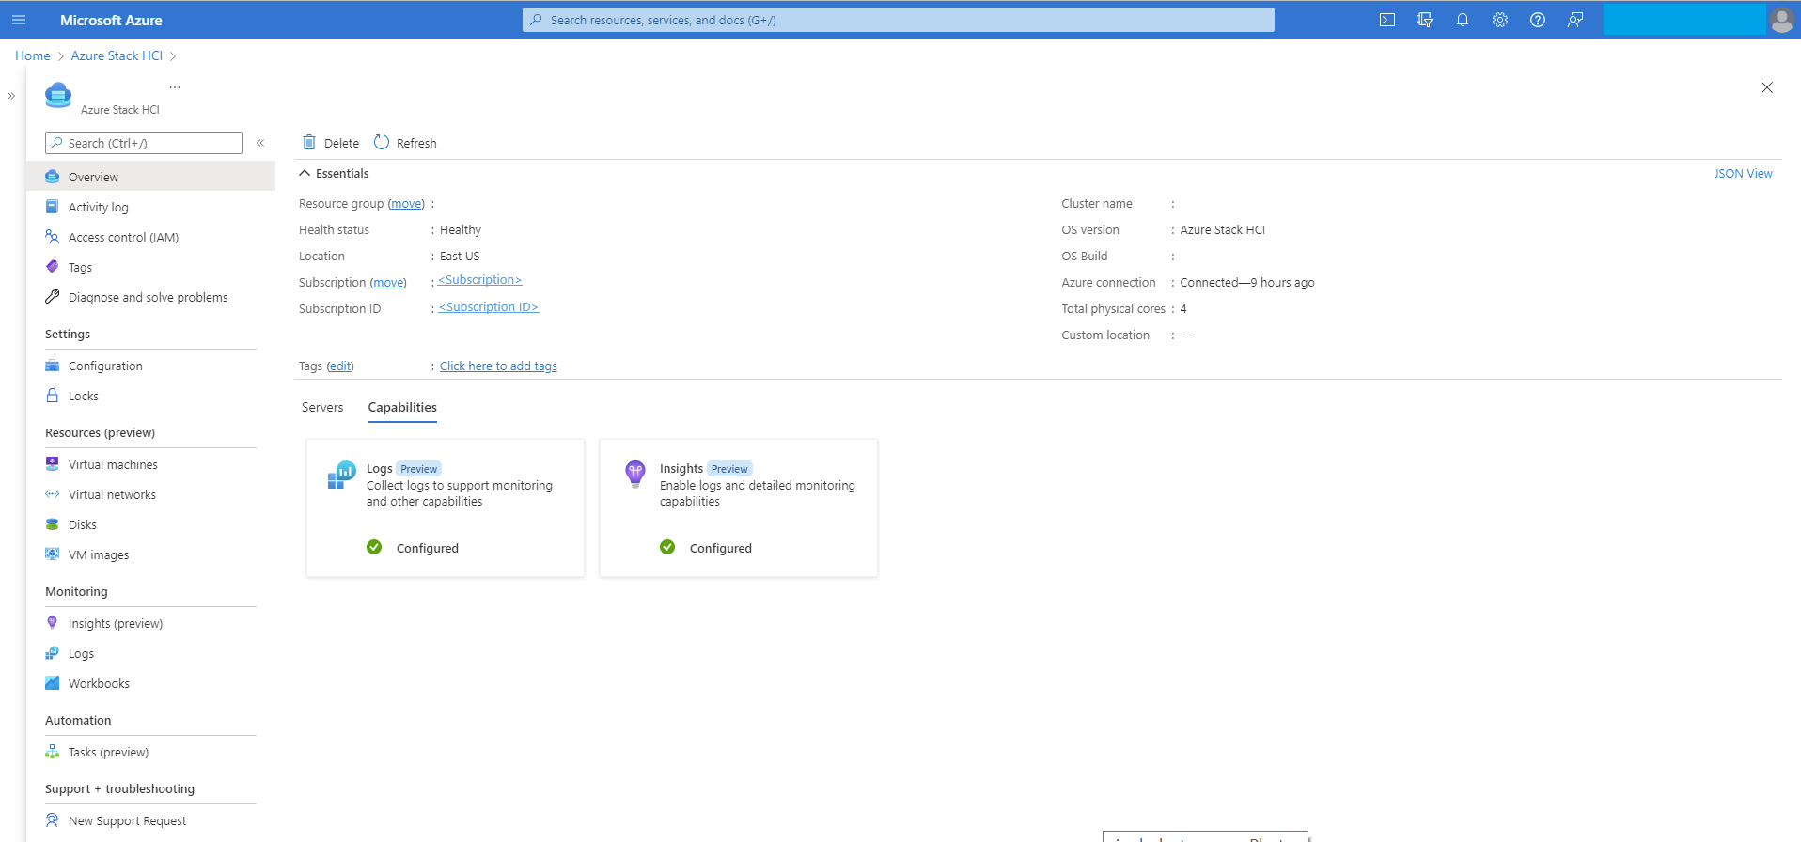
Task: Switch to the Servers tab
Action: click(322, 408)
